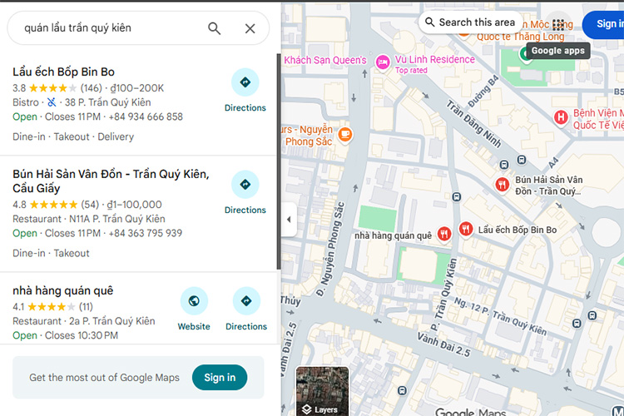Click address 2a P. Trần Quý Kiên
The width and height of the screenshot is (624, 416).
tap(112, 321)
